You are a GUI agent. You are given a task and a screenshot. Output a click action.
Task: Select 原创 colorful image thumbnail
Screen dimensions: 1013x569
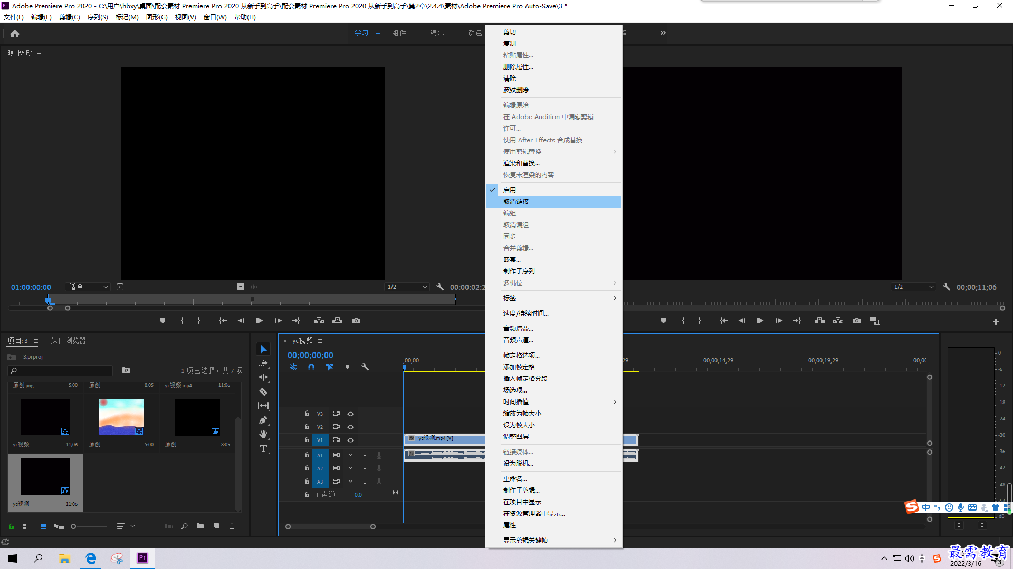click(121, 417)
